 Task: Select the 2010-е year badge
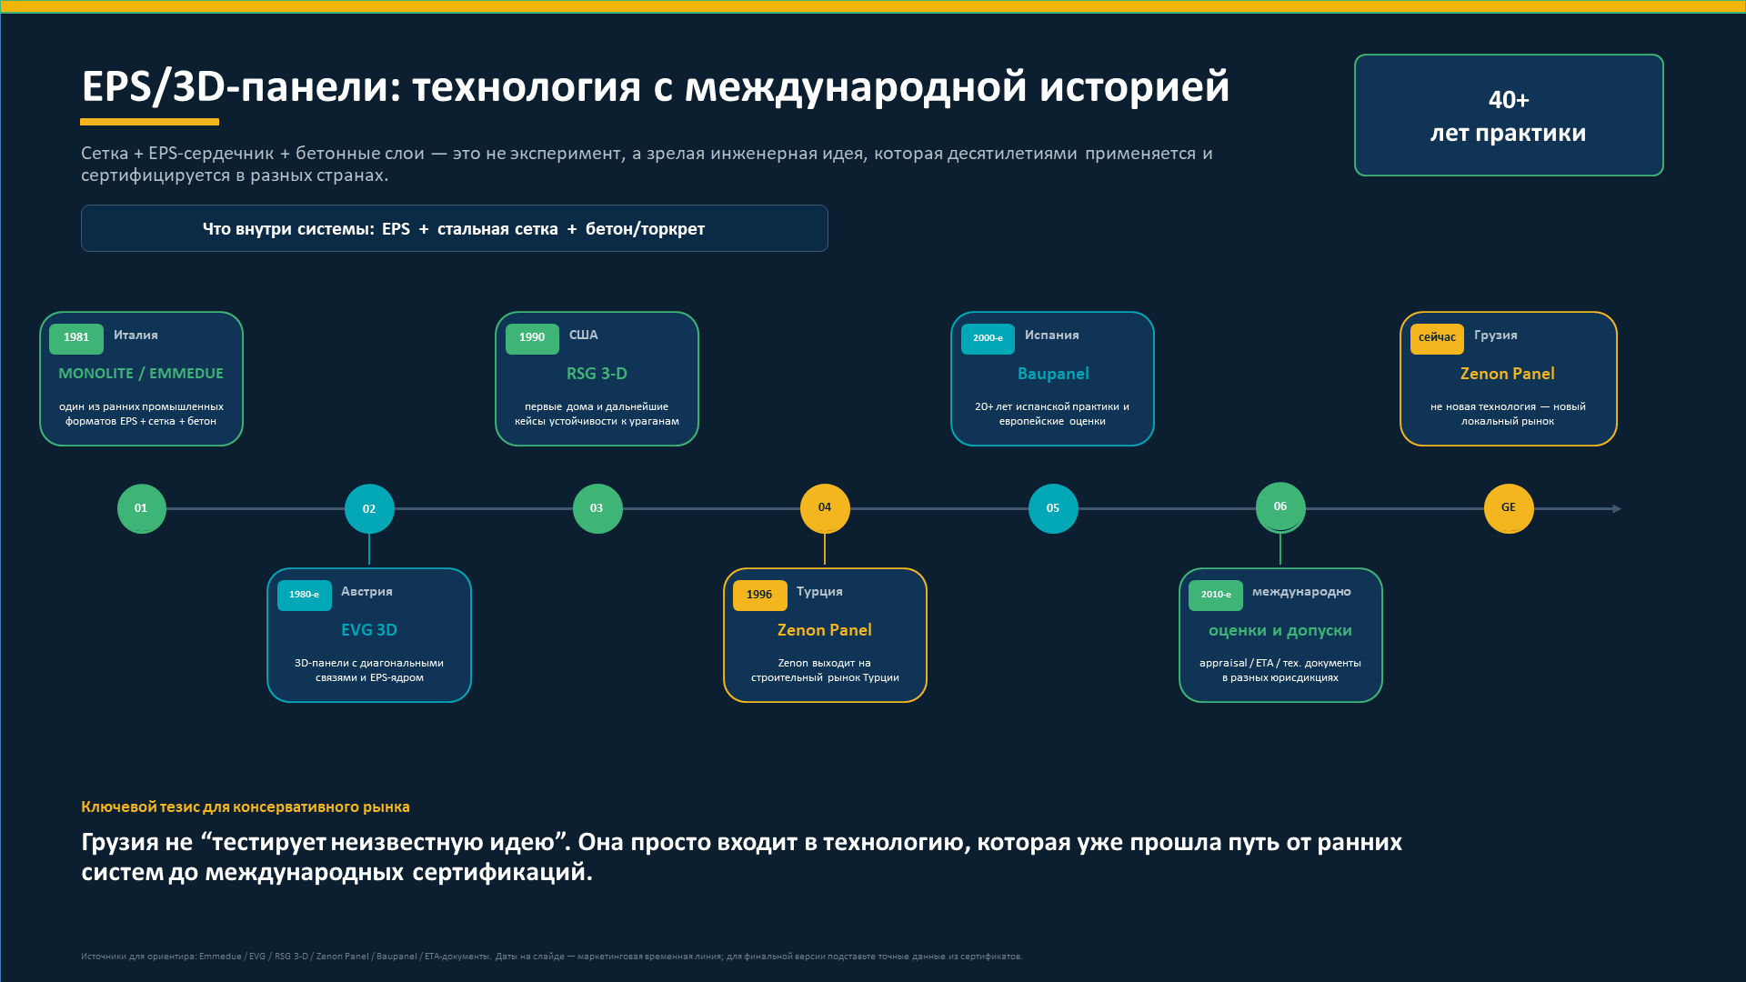(1216, 595)
